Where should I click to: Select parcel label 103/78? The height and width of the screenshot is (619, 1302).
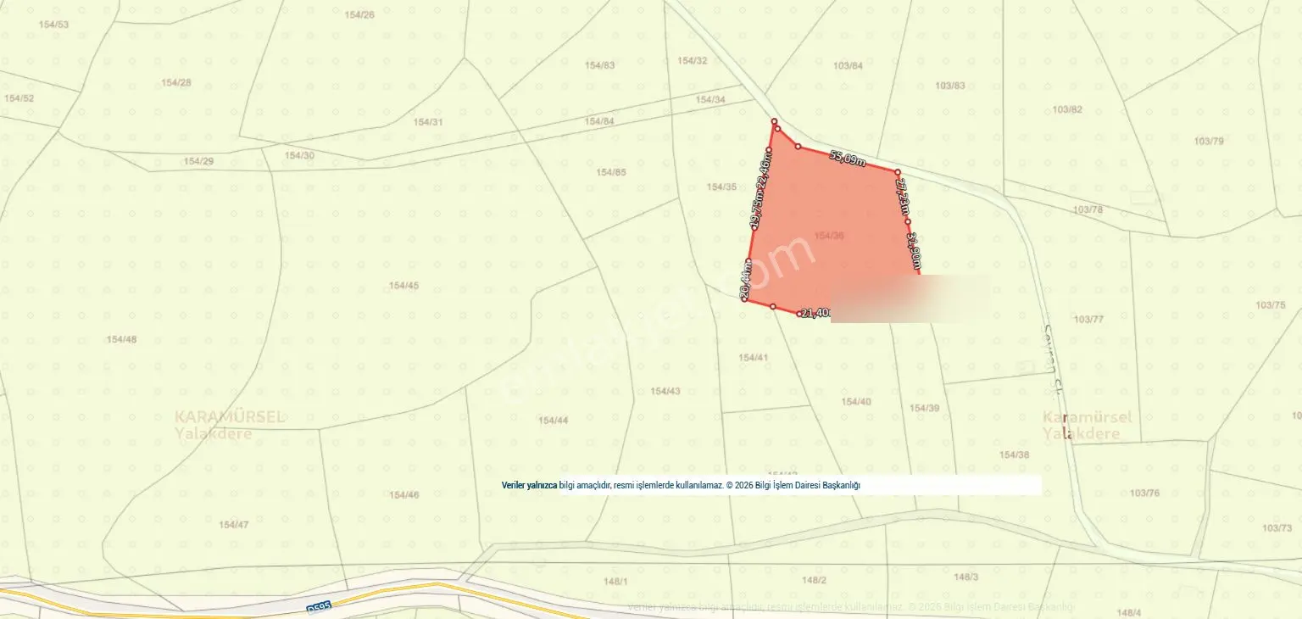[1088, 209]
